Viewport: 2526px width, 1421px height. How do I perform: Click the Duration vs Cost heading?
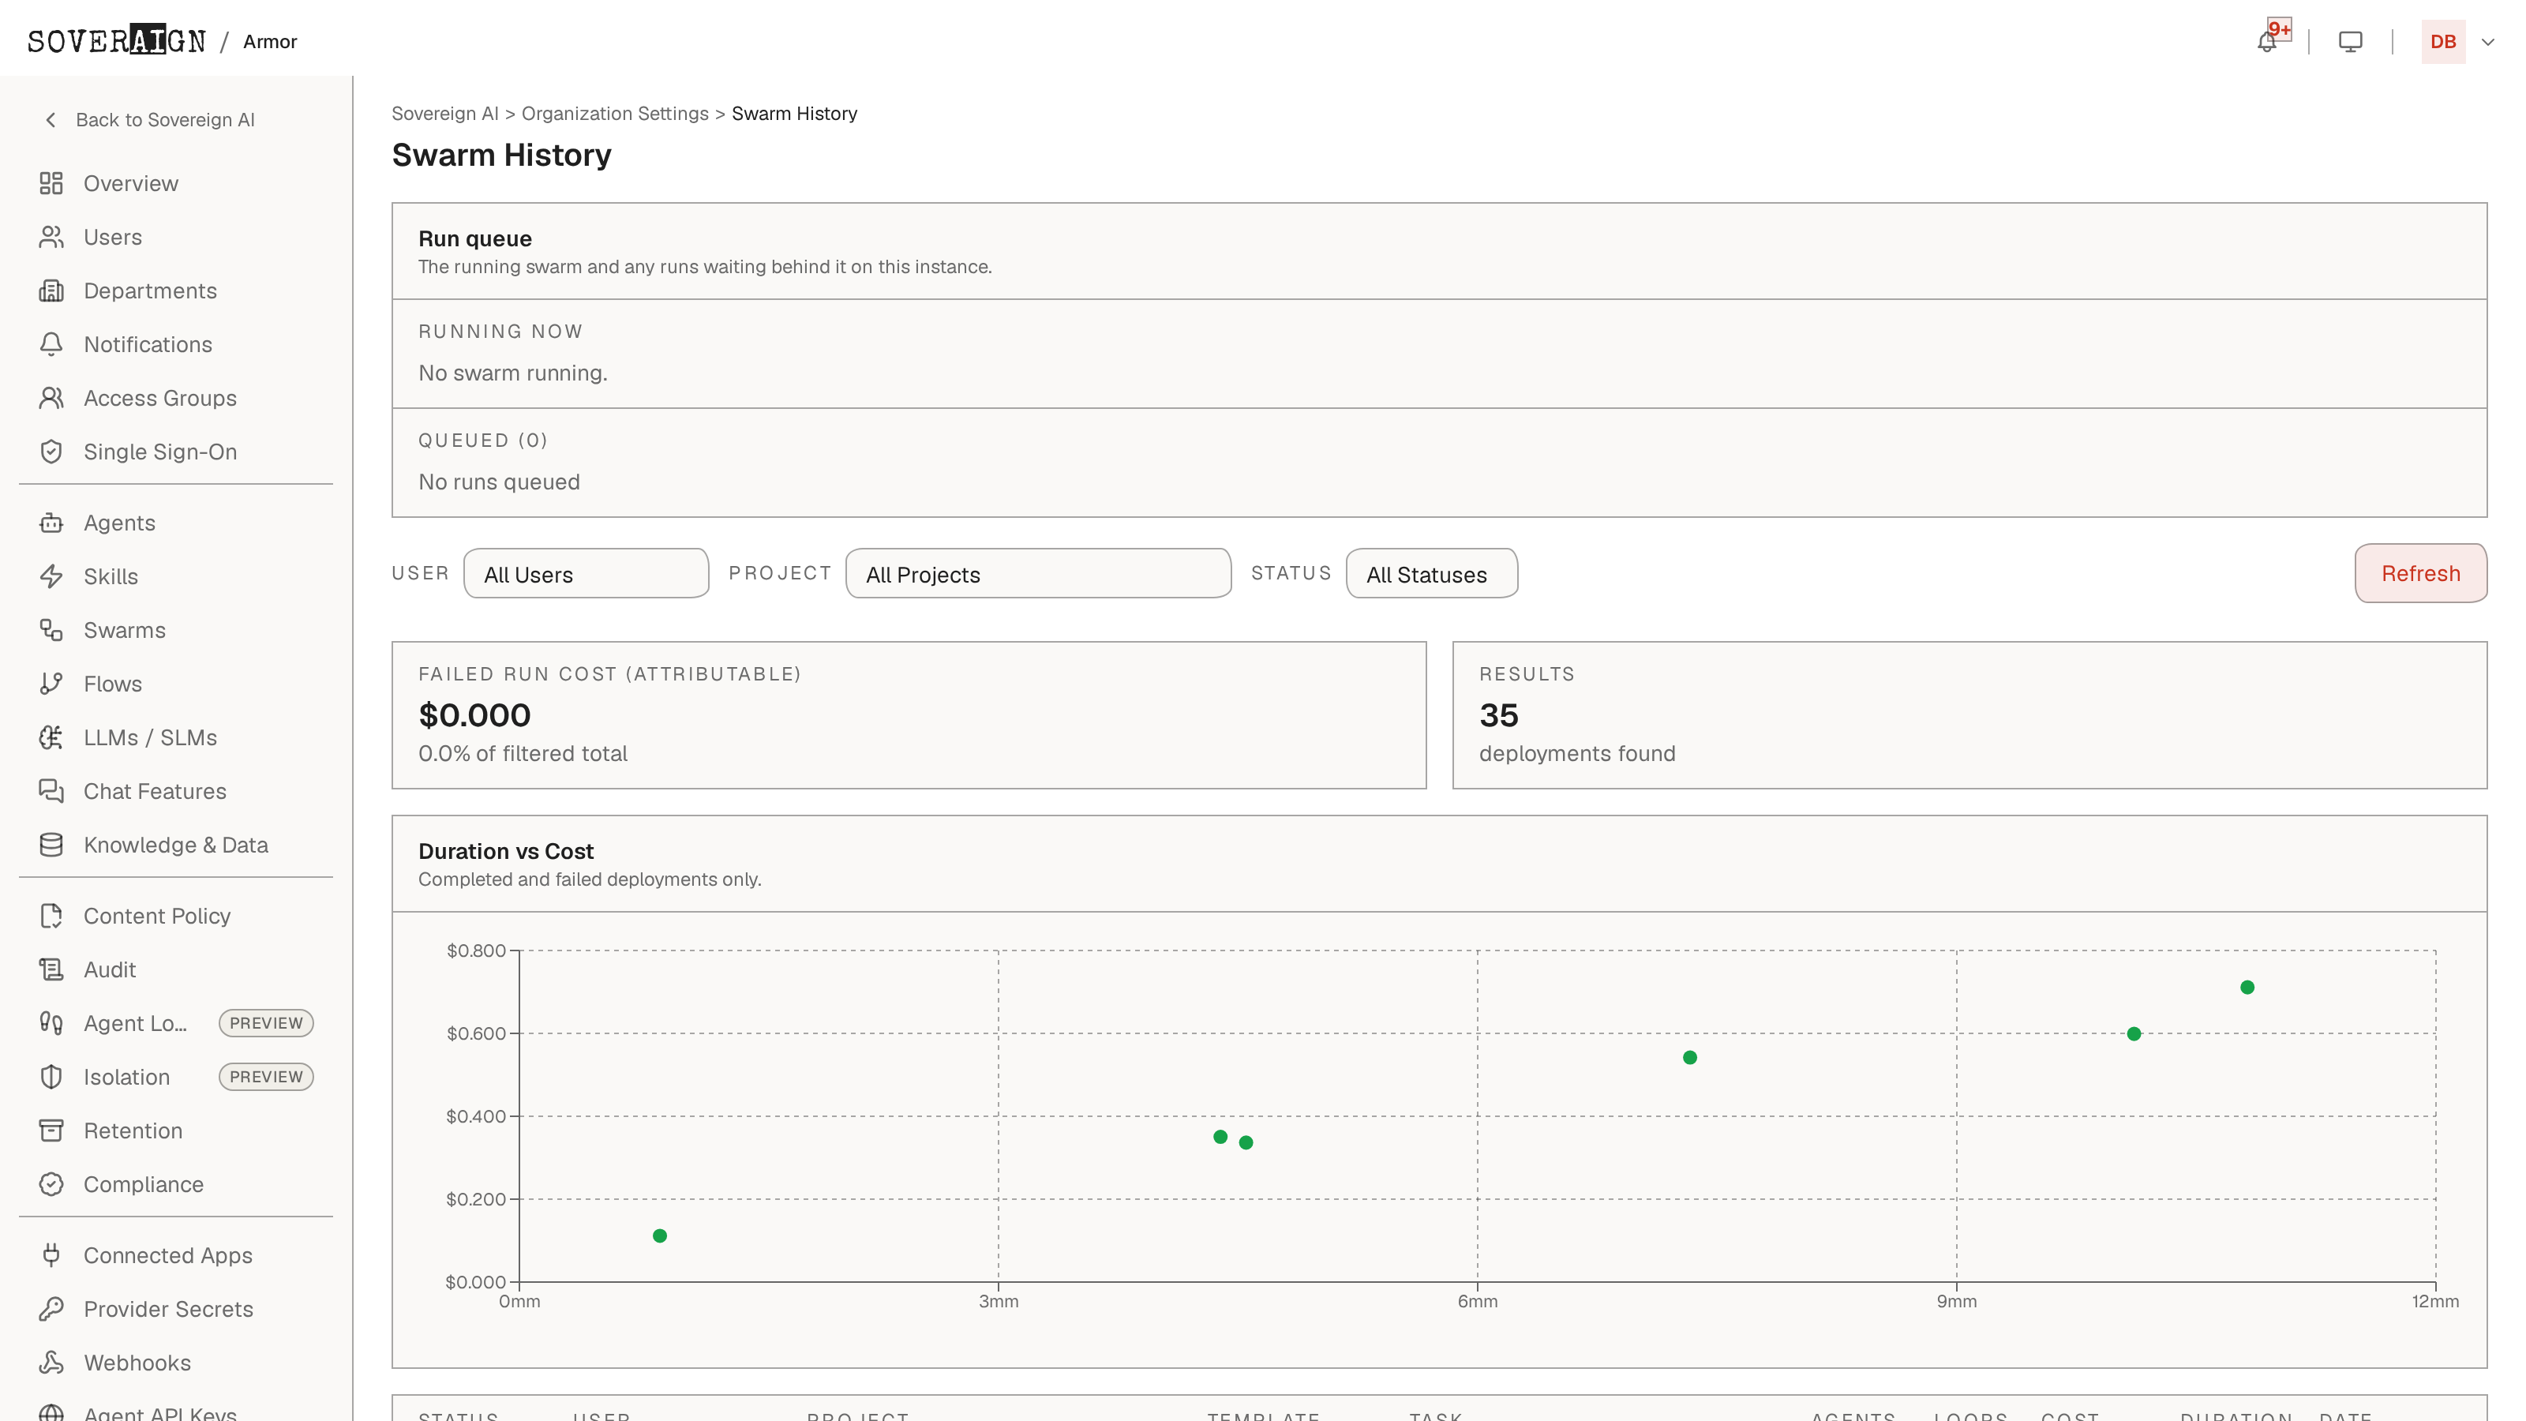506,851
